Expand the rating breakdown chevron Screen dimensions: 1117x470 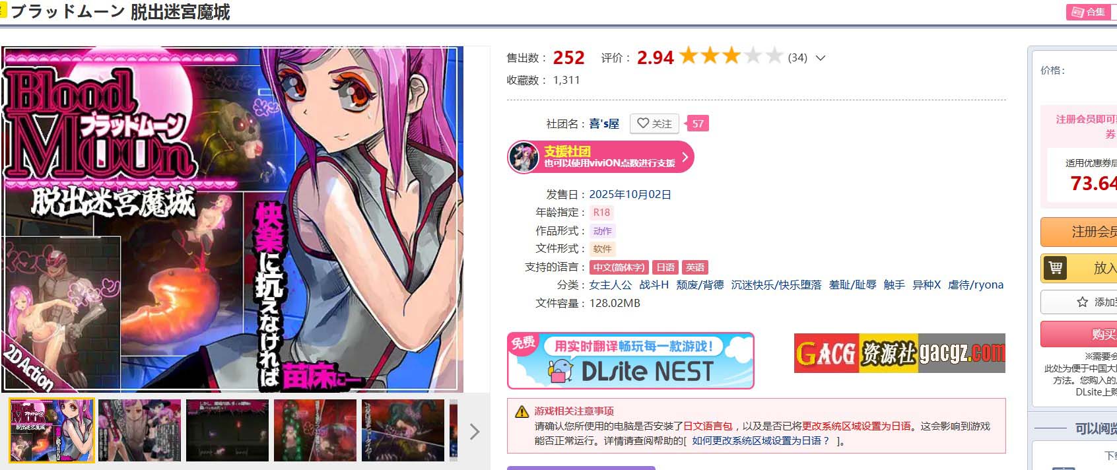pos(821,58)
